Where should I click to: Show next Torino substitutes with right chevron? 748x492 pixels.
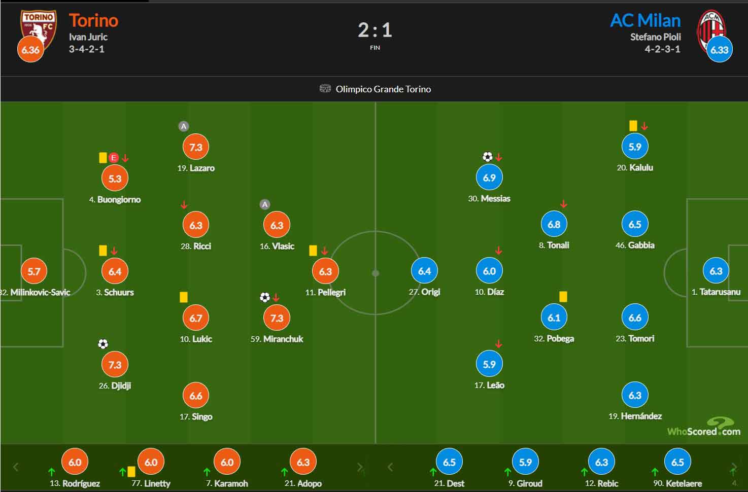pos(360,467)
